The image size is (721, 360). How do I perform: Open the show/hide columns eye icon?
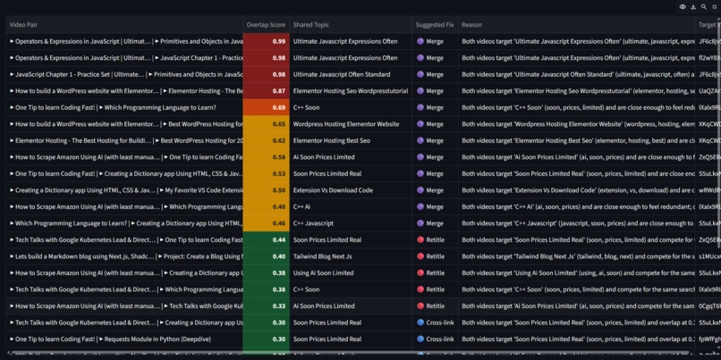tap(683, 7)
